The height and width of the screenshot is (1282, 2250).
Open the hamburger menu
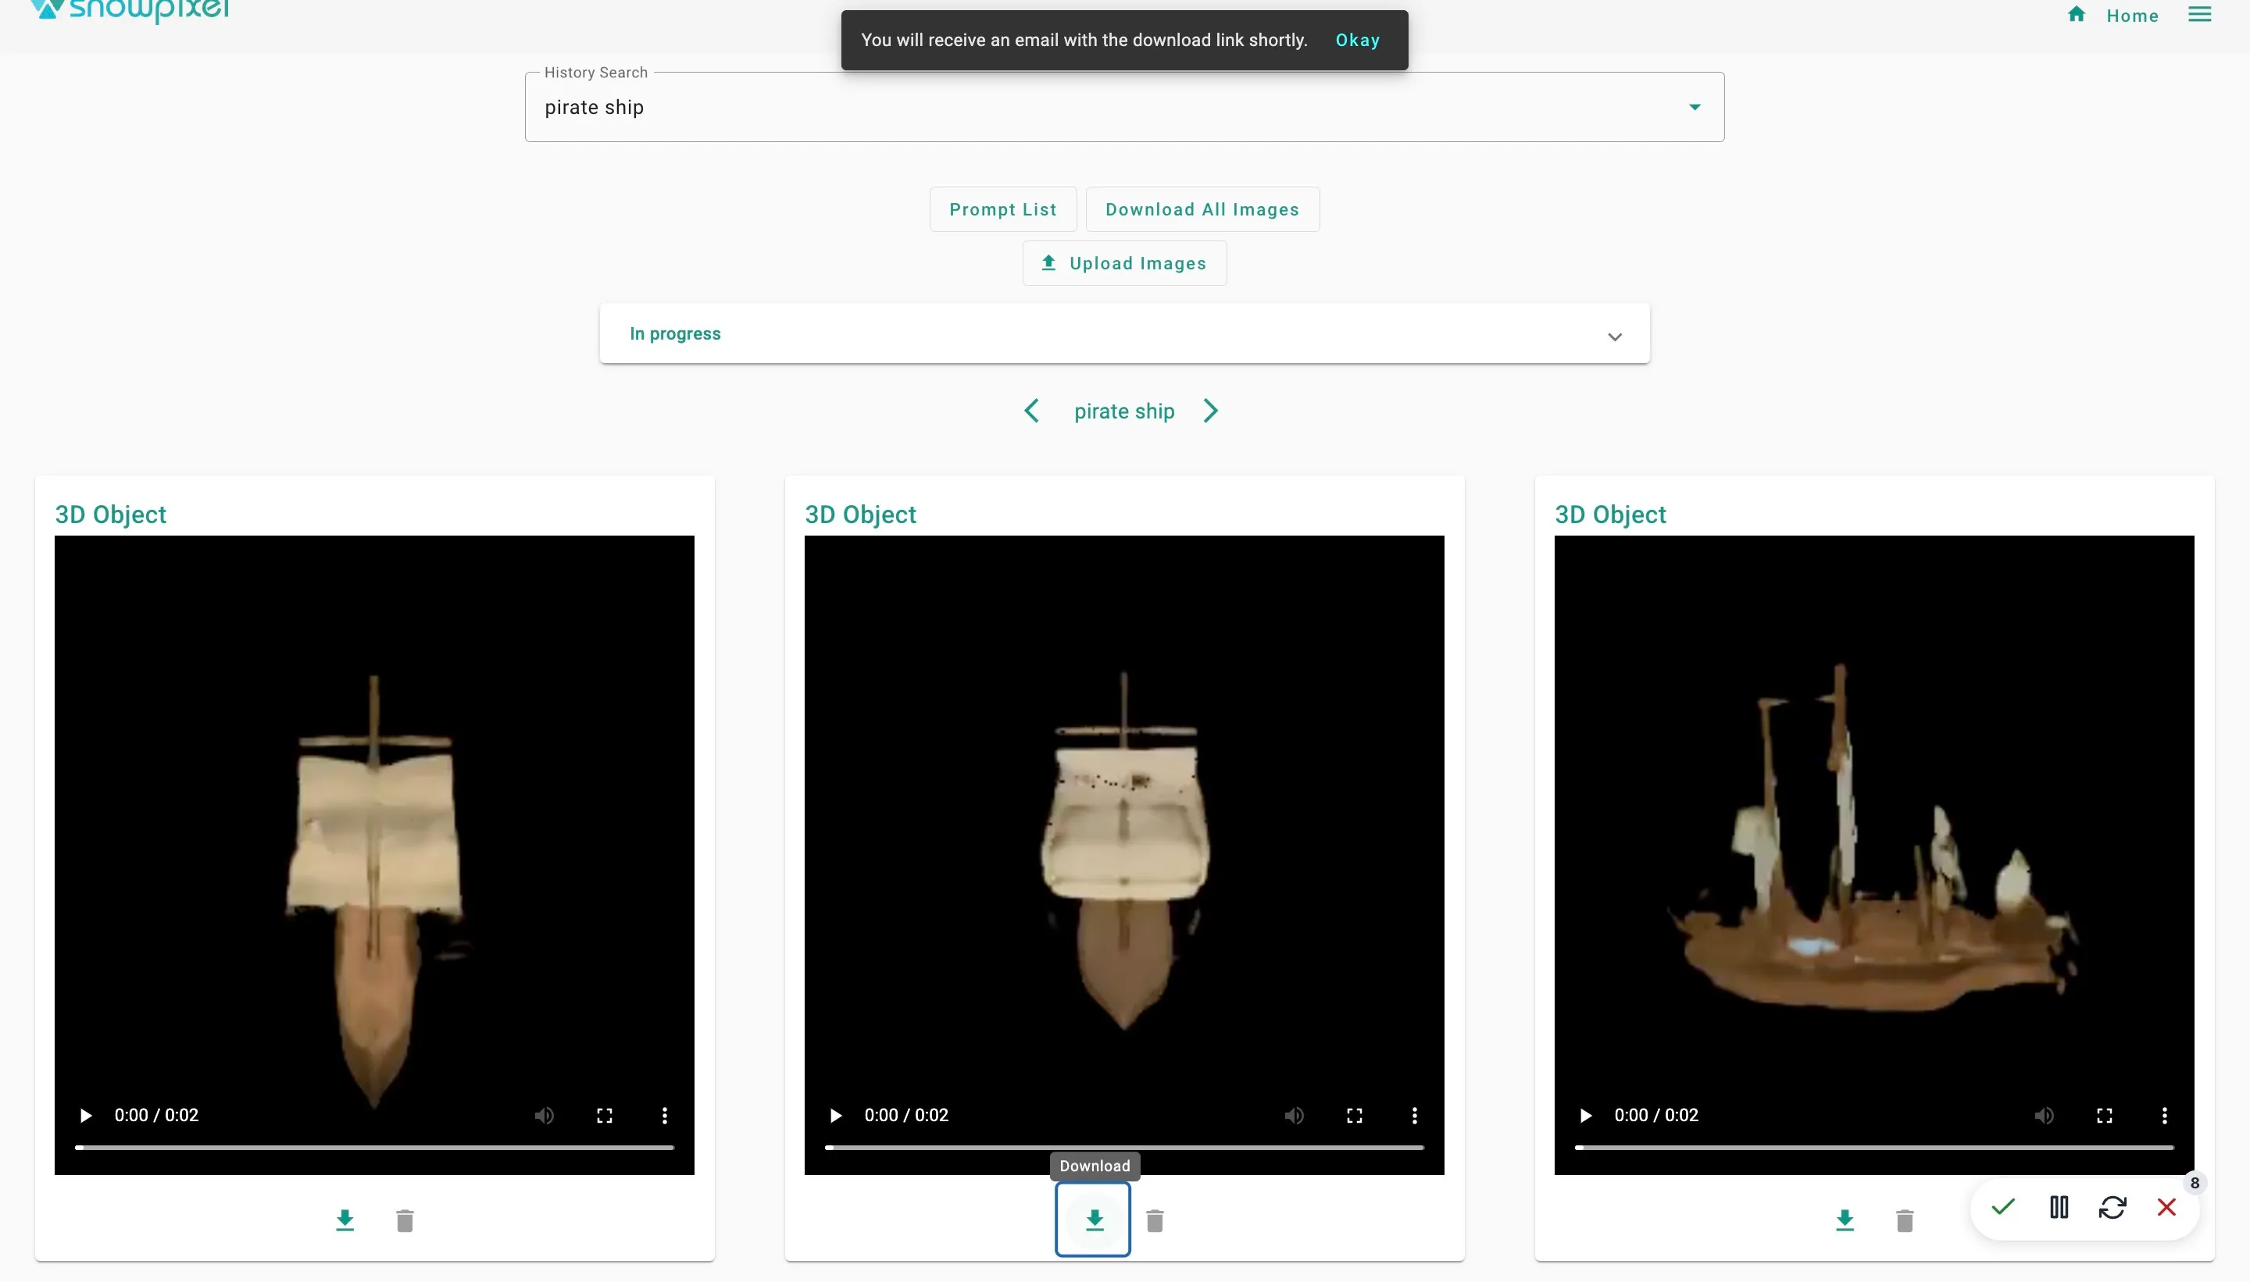point(2200,14)
